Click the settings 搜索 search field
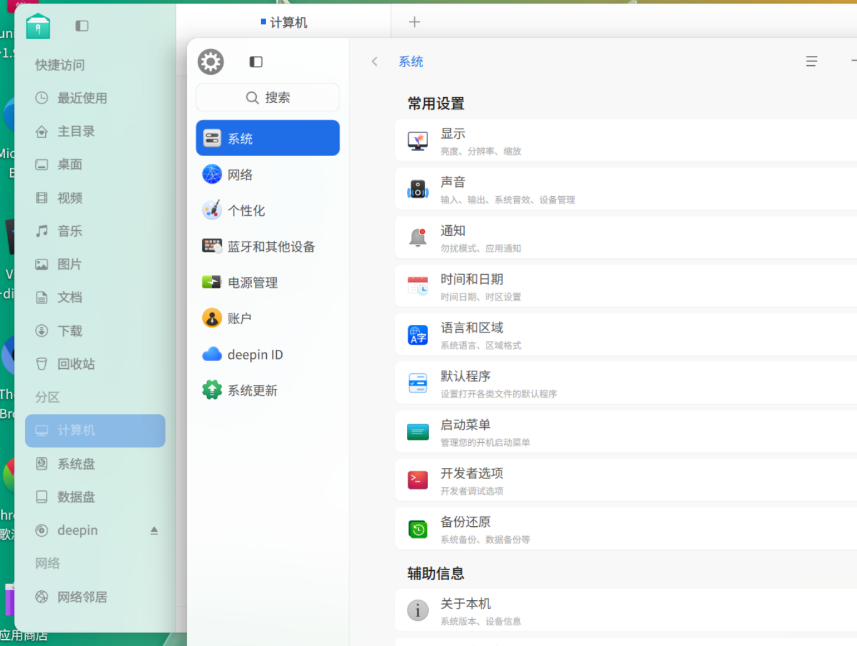The height and width of the screenshot is (646, 857). [x=267, y=97]
